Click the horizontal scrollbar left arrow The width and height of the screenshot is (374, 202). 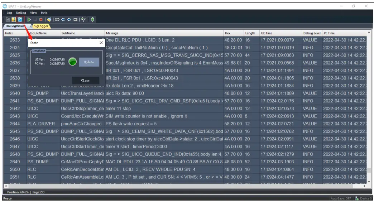coord(6,186)
